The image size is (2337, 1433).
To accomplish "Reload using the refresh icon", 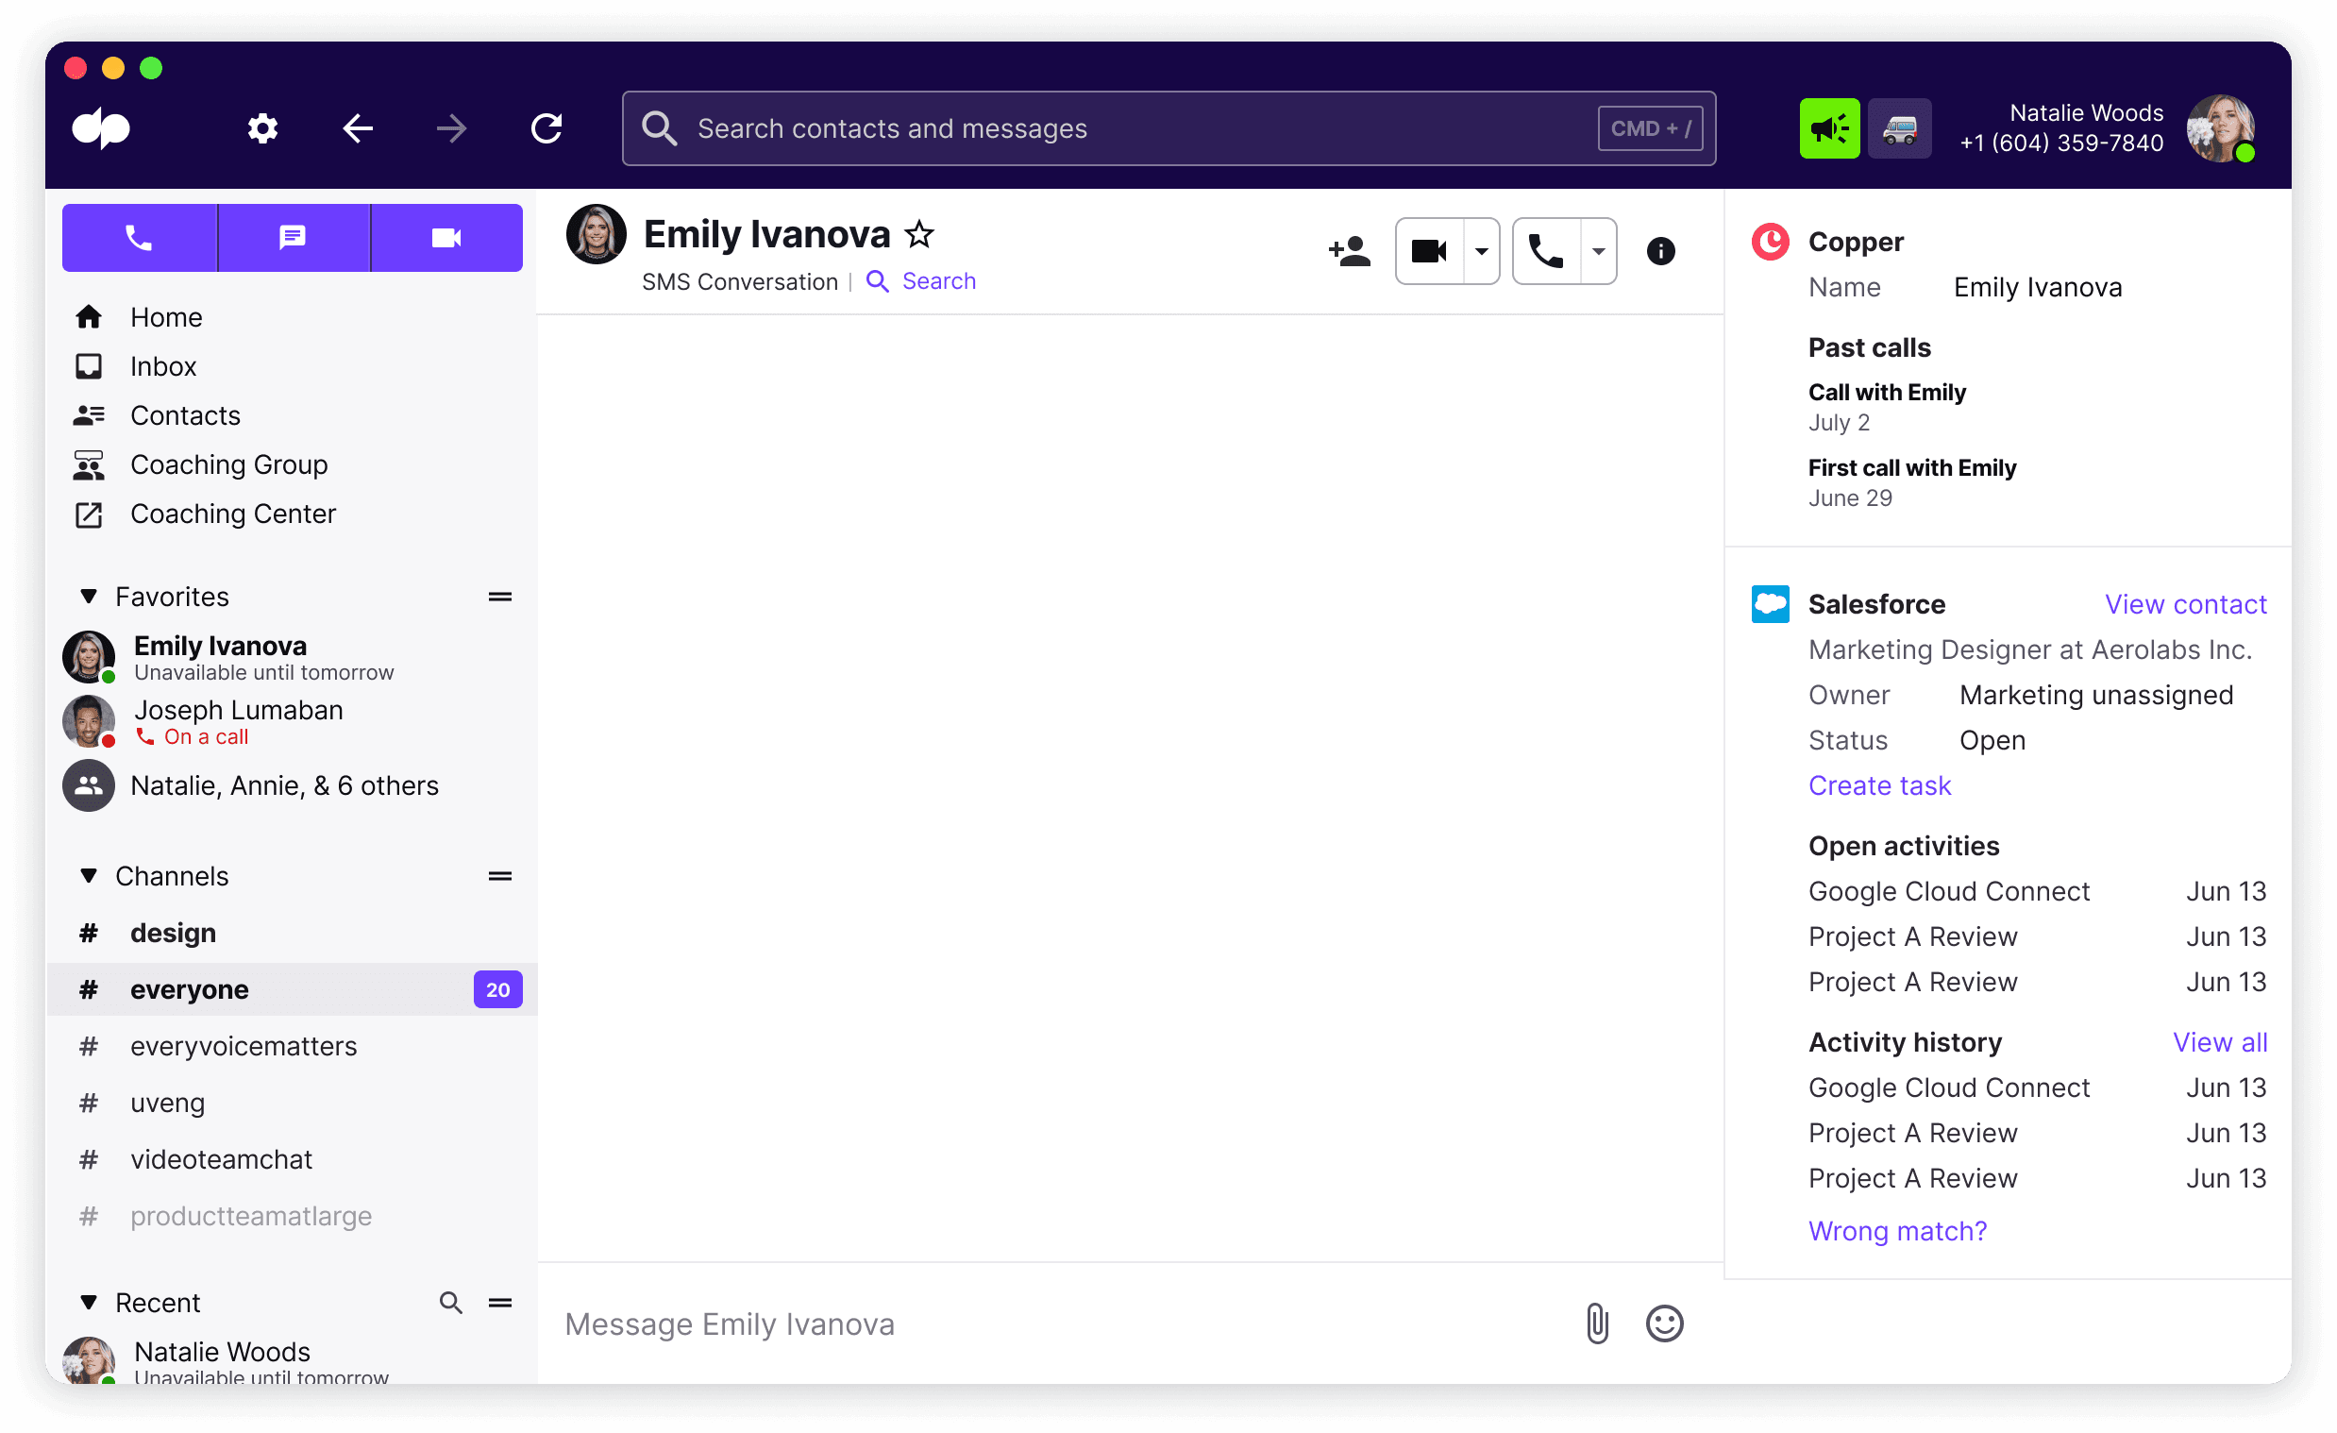I will [x=546, y=128].
